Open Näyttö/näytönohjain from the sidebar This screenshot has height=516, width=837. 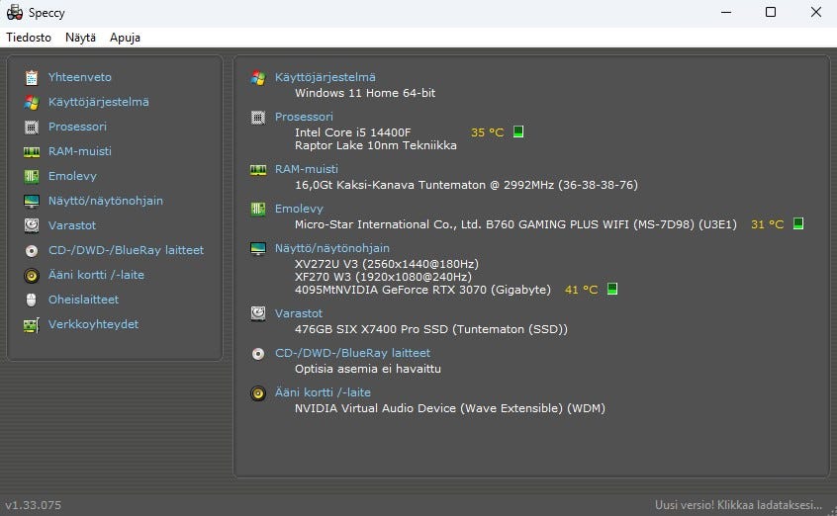[106, 201]
